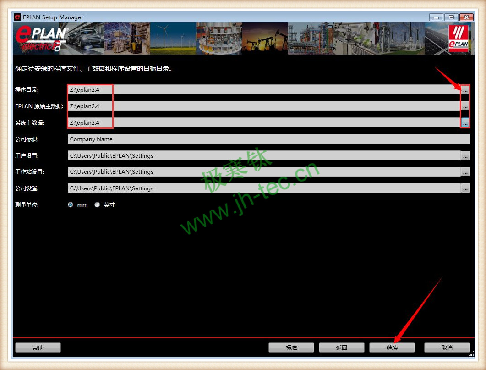
Task: Minimize the EPLAN Setup Manager window
Action: (x=436, y=17)
